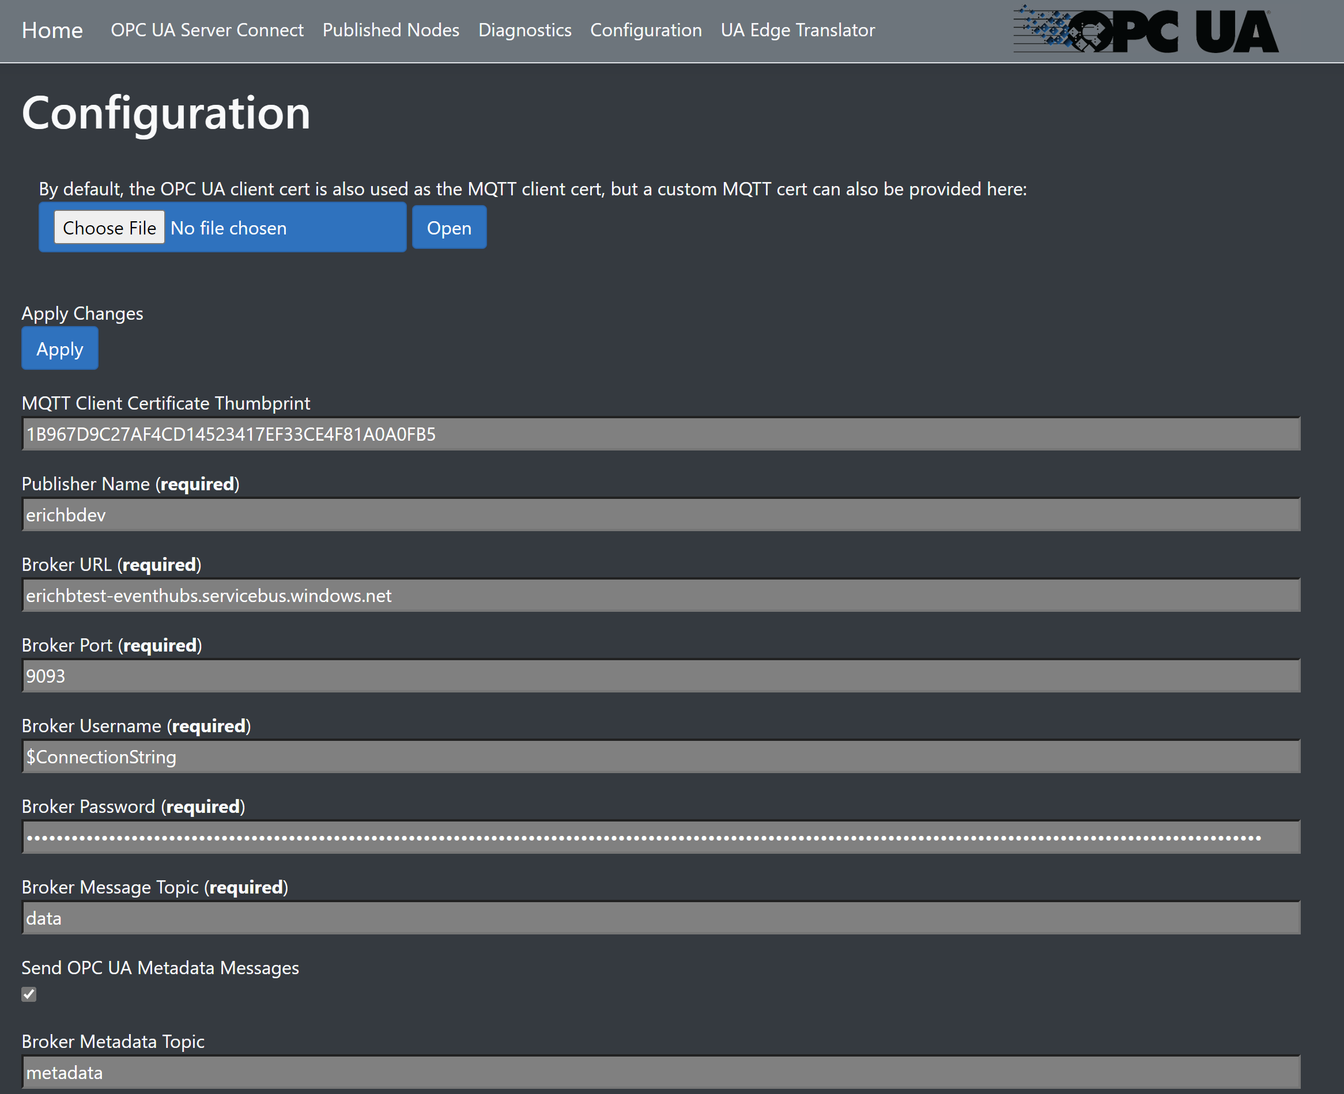Viewport: 1344px width, 1094px height.
Task: Go to OPC UA Server Connect page
Action: click(207, 31)
